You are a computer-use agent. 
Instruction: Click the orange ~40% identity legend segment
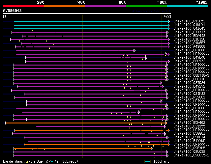pos(65,6)
